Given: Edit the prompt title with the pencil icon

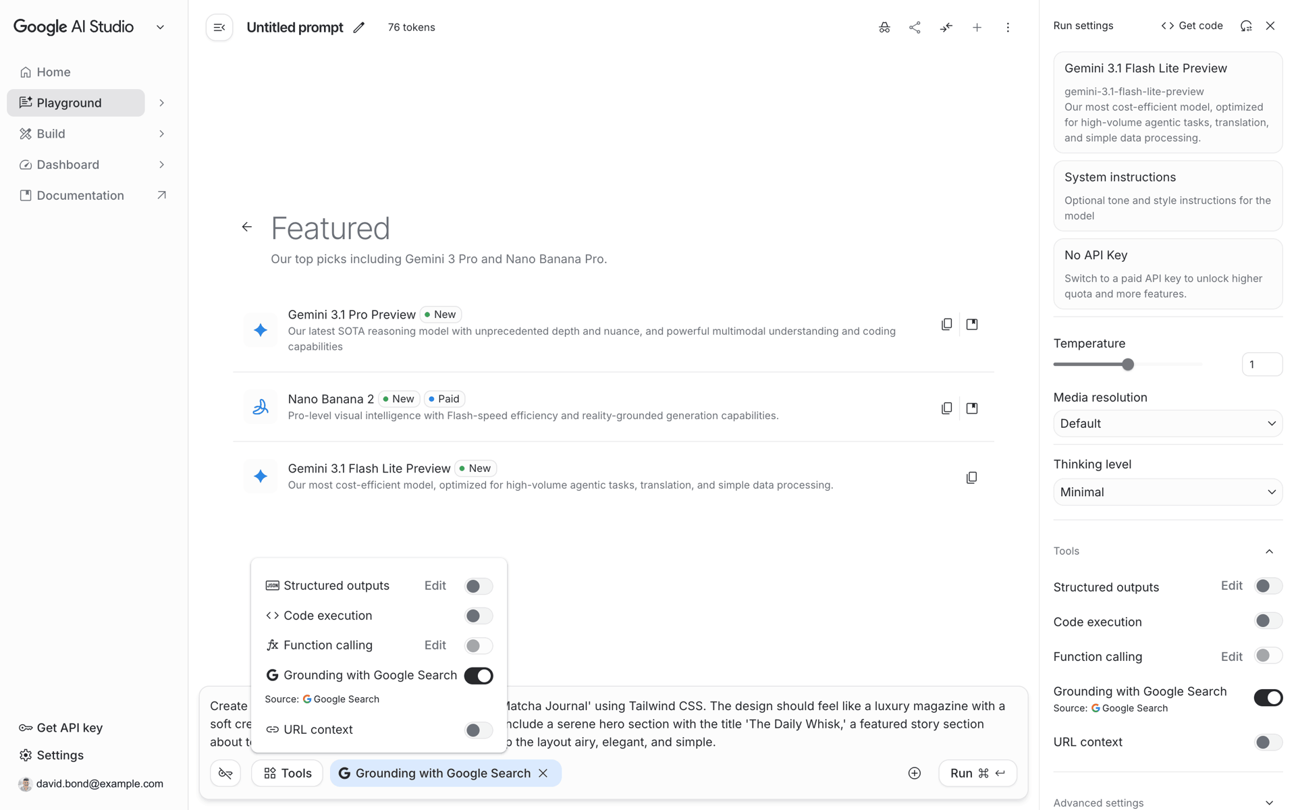Looking at the screenshot, I should tap(359, 28).
